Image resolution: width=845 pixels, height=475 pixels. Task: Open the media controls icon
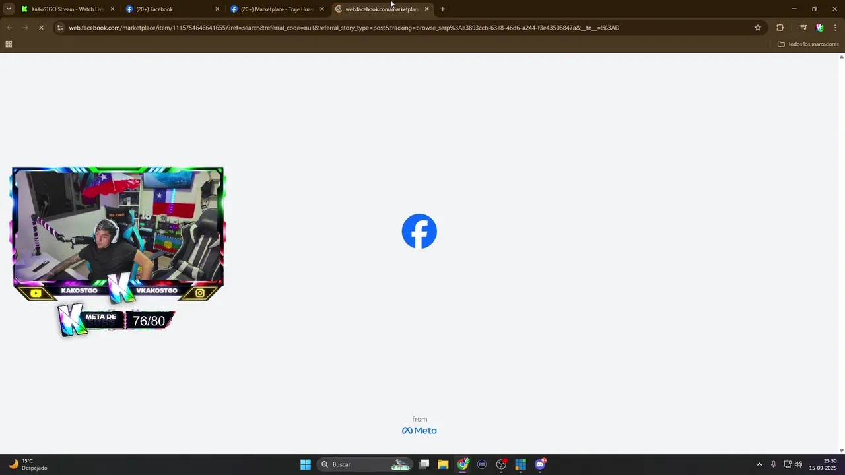point(803,28)
